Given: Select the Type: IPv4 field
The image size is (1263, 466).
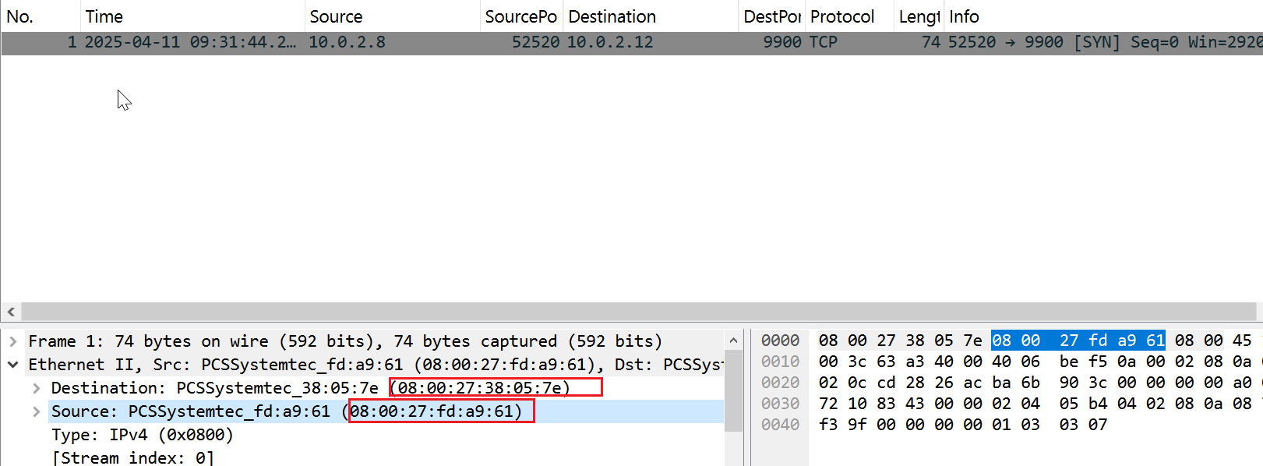Looking at the screenshot, I should (x=142, y=435).
